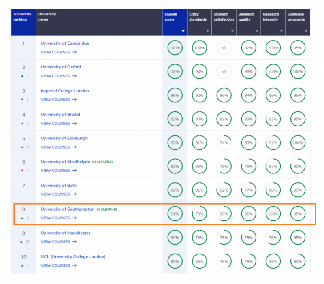
Task: Click Cambridge entry standards 100% circle
Action: click(199, 48)
